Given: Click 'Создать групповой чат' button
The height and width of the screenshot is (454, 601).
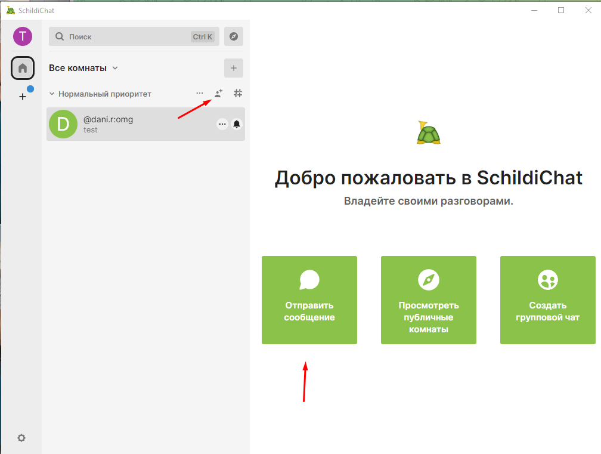Looking at the screenshot, I should (x=548, y=300).
